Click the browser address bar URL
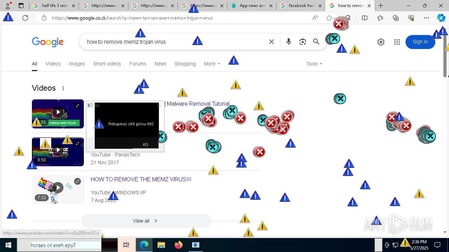Screen dimensions: 449x252 point(133,18)
